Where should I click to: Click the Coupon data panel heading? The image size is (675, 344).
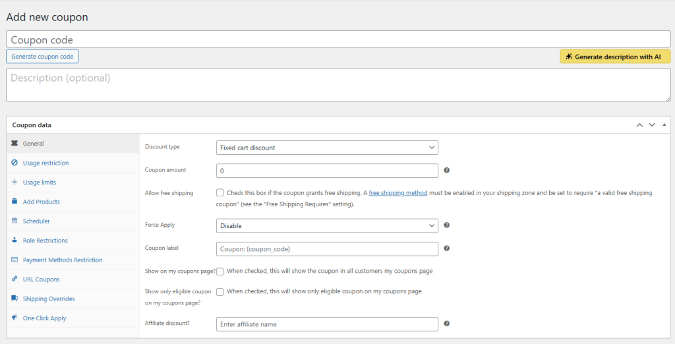pos(32,125)
